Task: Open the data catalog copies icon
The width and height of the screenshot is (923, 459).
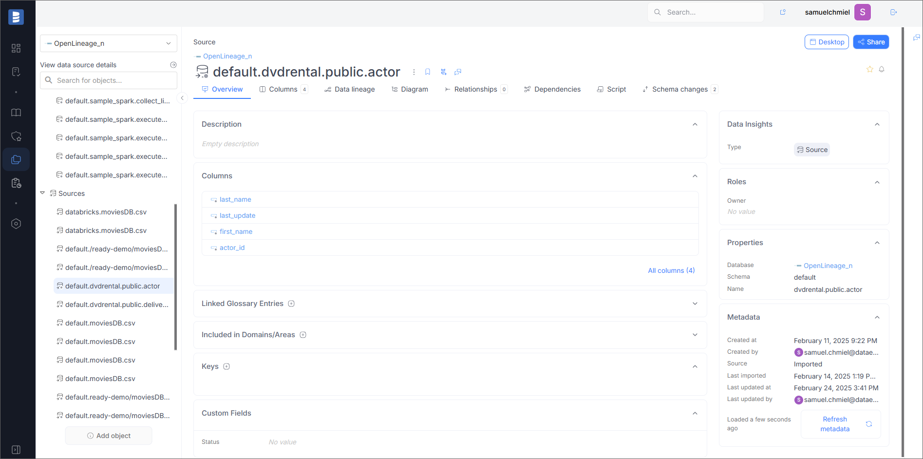Action: tap(16, 159)
